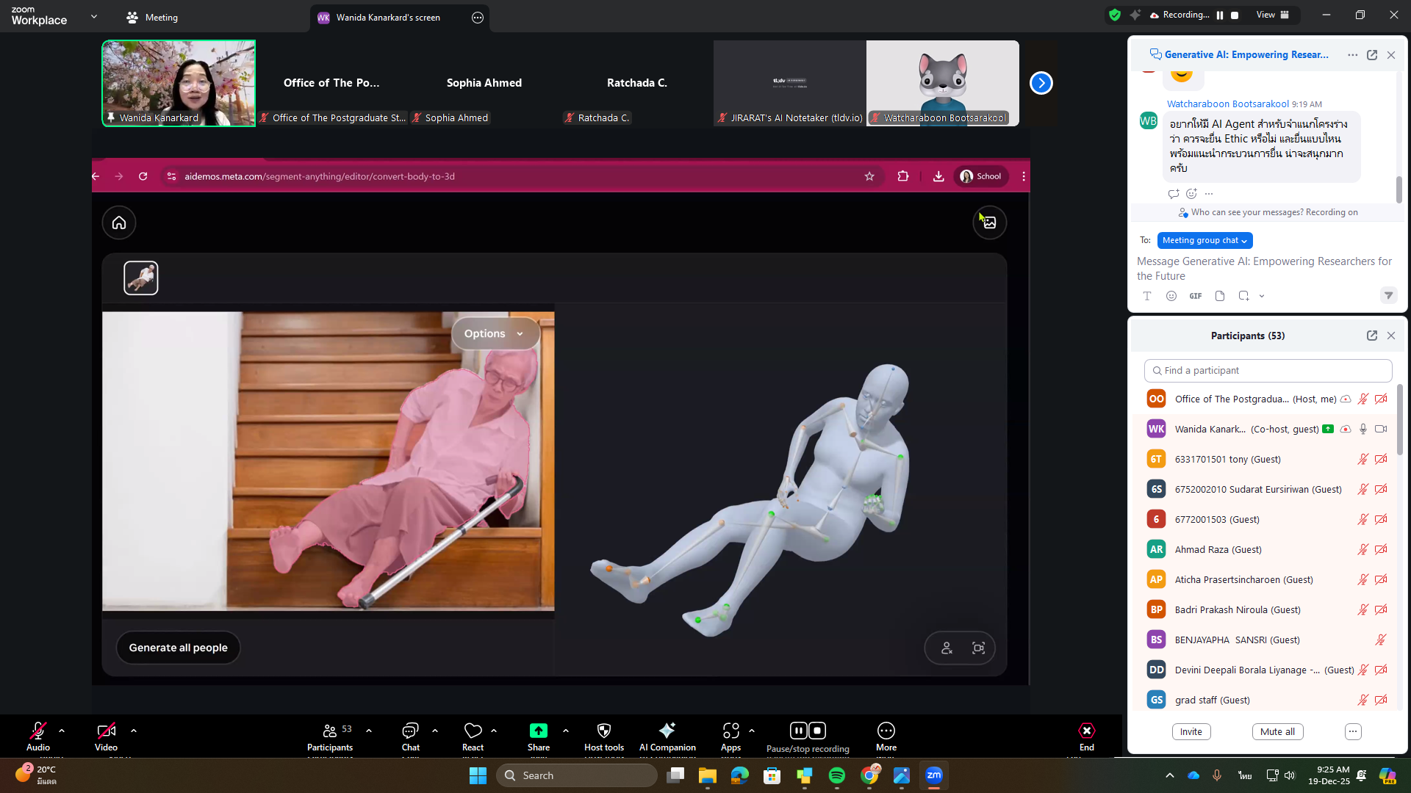Screen dimensions: 1411x793
Task: Pause the recording in toolbar
Action: [x=798, y=731]
